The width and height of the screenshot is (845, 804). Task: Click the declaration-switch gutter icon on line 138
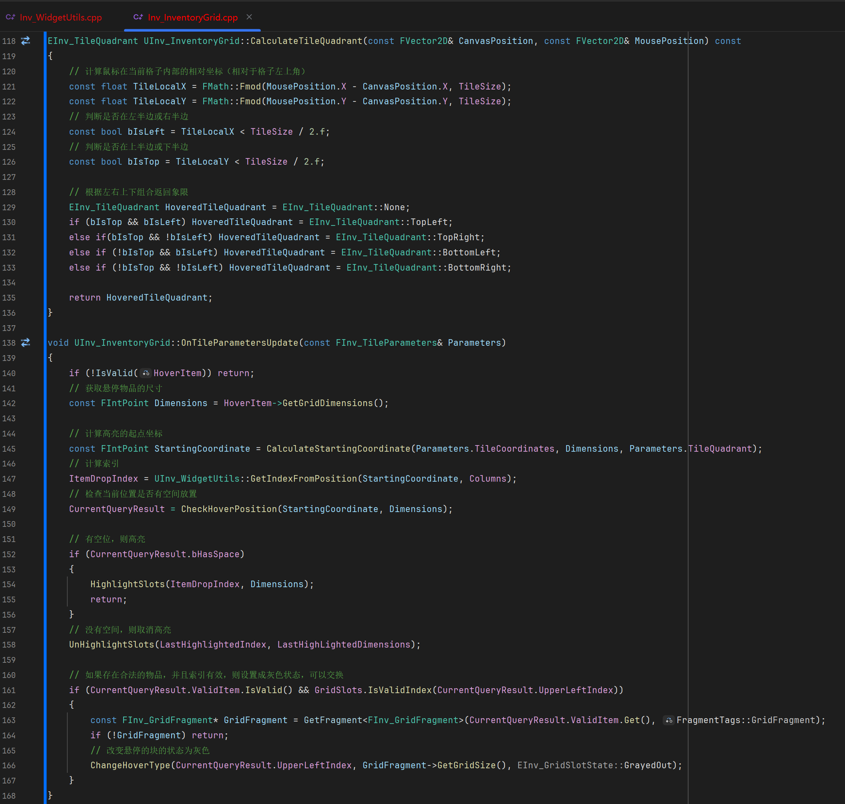click(x=26, y=342)
